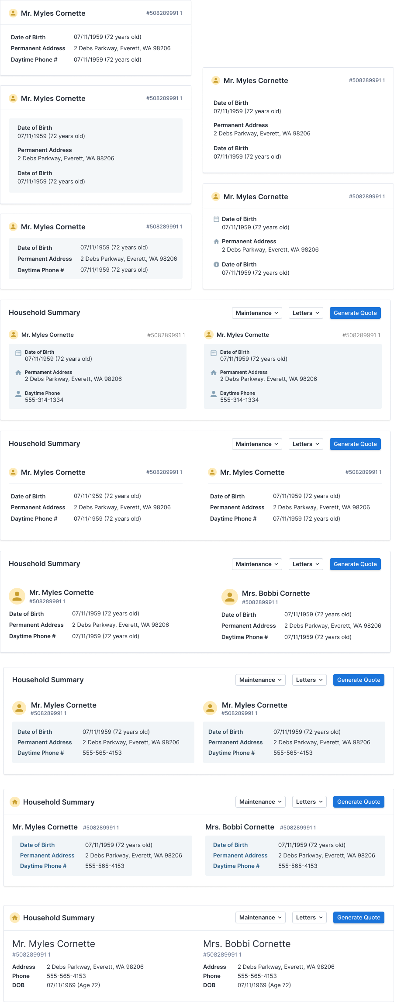Open Maintenance dropdown in Household Summary with DOB rows
Screen dimensions: 394x1002
pyautogui.click(x=260, y=917)
